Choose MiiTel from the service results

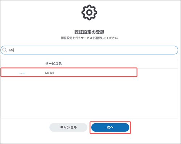click(89, 73)
